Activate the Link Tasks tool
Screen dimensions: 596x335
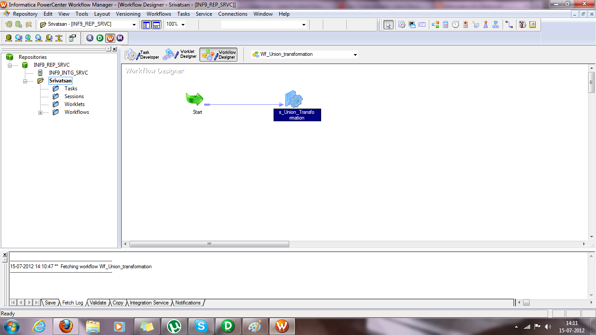(x=509, y=24)
